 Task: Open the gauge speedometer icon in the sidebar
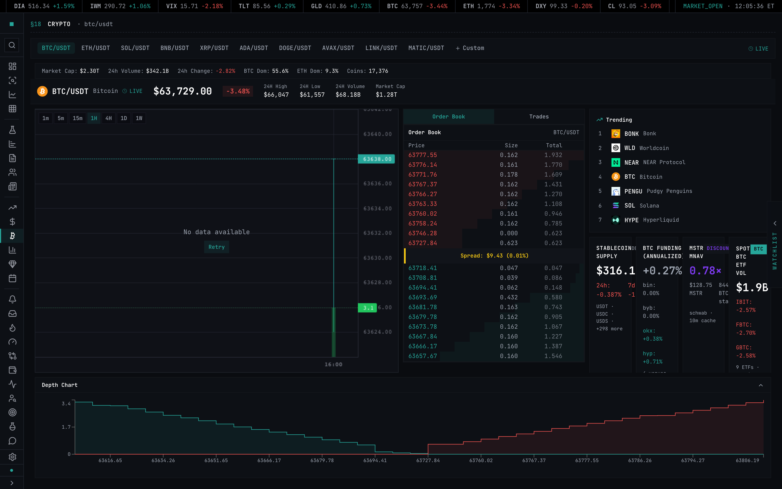pos(12,342)
